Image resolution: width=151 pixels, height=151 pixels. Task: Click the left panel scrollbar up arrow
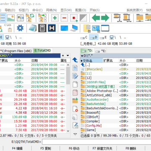pyautogui.click(x=68, y=65)
